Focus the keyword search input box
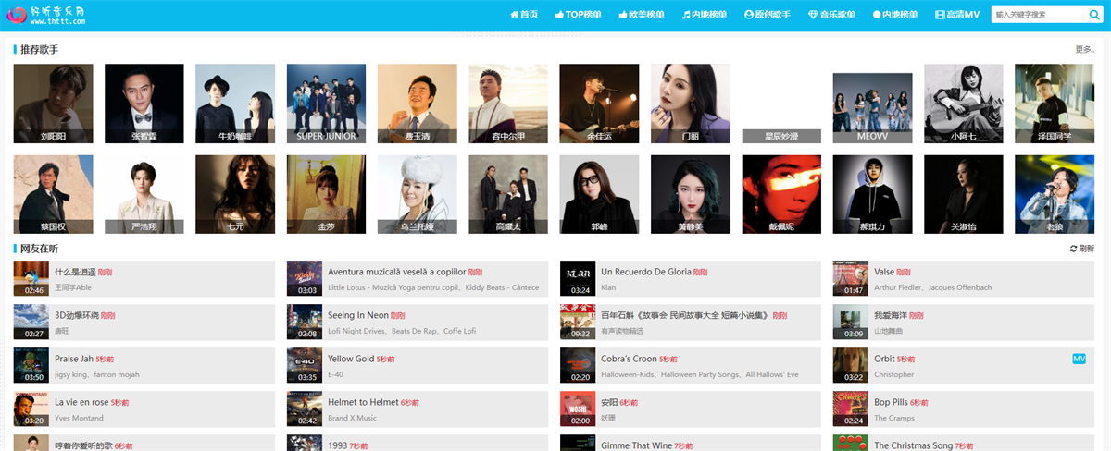The height and width of the screenshot is (451, 1111). click(1039, 15)
